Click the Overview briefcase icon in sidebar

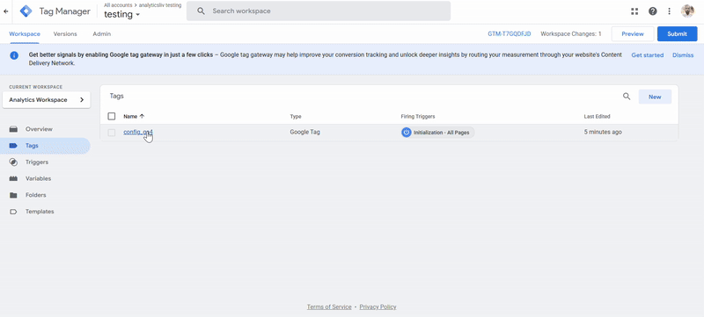13,129
